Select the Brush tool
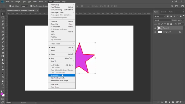Viewport: 185px width, 104px height. (3, 42)
